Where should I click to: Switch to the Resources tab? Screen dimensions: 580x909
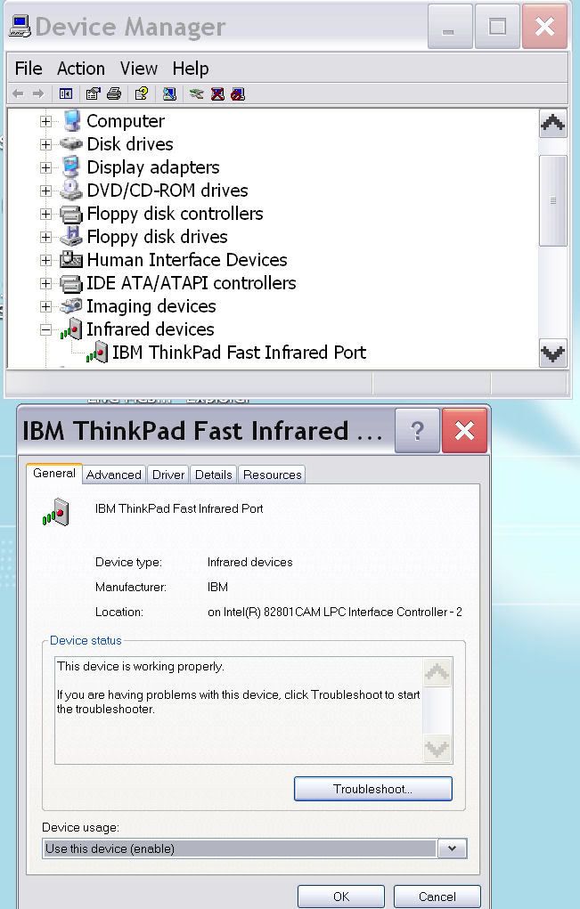click(272, 475)
